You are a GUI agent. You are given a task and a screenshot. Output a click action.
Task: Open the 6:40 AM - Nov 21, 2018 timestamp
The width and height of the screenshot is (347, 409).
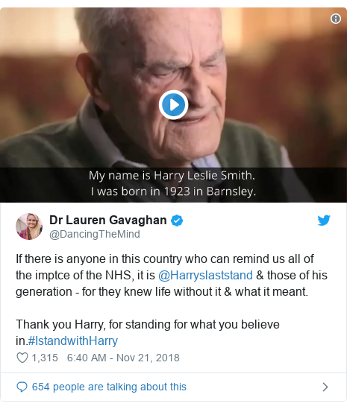[123, 358]
